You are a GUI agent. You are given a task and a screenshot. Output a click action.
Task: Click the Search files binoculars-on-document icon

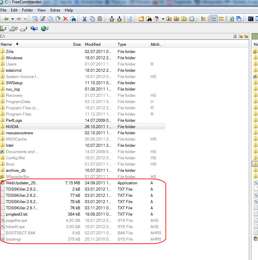tap(73, 19)
